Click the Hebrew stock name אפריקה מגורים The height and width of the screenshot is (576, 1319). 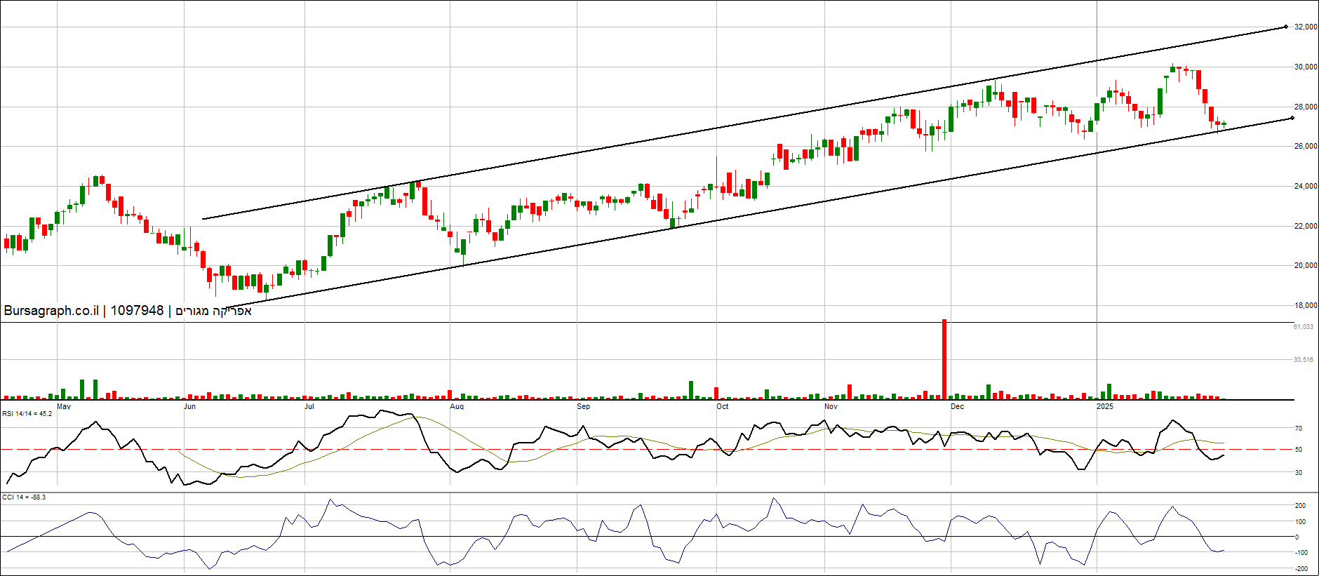[213, 311]
